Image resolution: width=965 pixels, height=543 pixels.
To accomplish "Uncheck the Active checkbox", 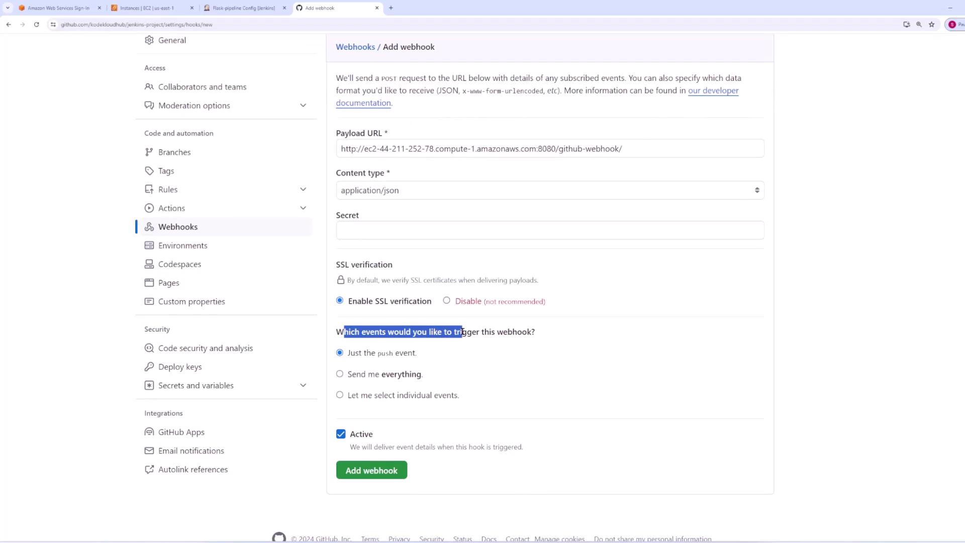I will pyautogui.click(x=341, y=434).
